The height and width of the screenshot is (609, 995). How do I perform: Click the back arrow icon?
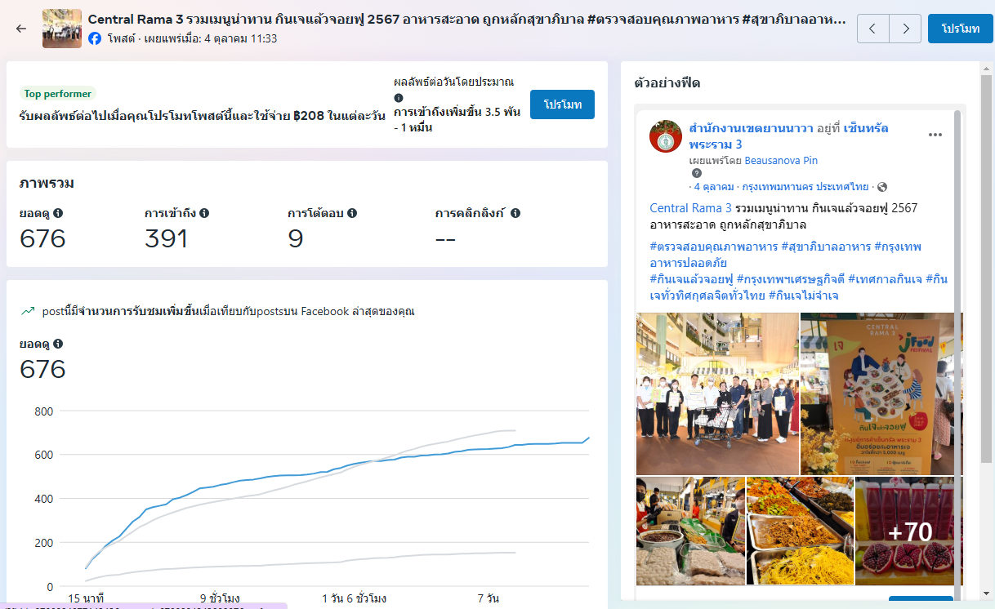21,29
